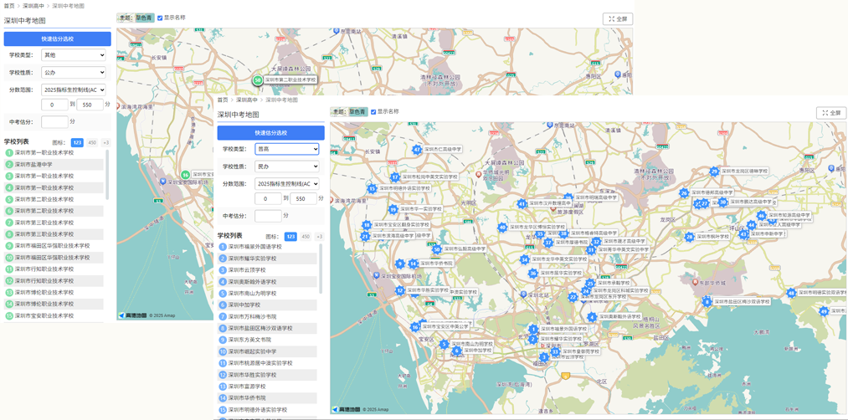
Task: Go to 首页 in back page breadcrumb
Action: pos(9,5)
